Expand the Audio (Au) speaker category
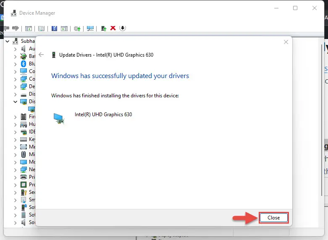328x240 pixels. pos(15,49)
